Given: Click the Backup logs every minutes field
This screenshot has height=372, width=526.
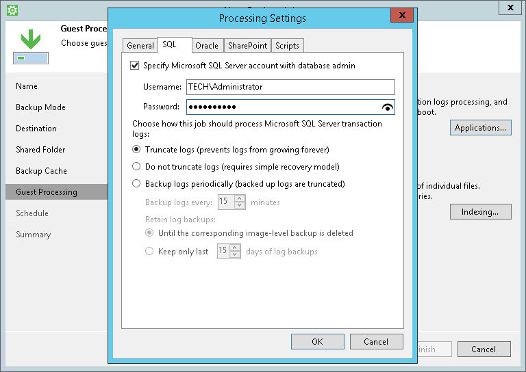Looking at the screenshot, I should click(227, 202).
